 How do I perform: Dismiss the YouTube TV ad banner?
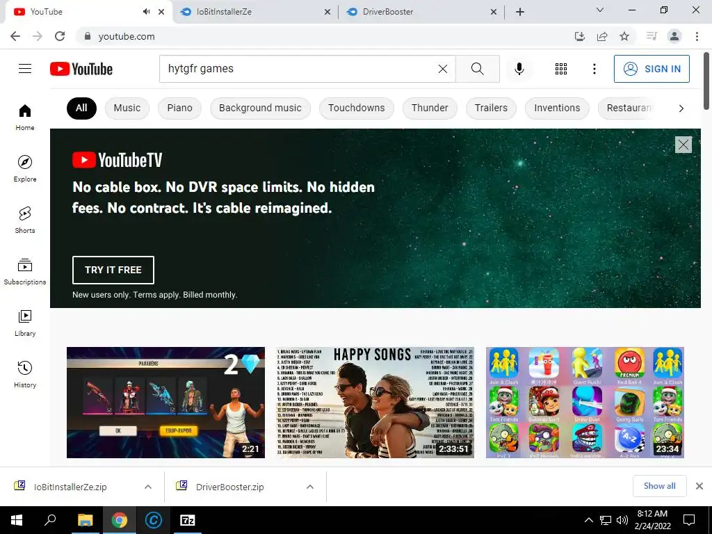(683, 145)
